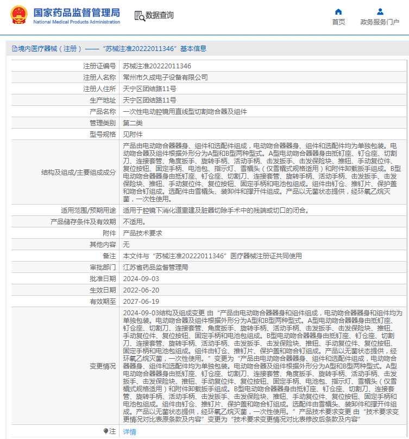409x439 pixels.
Task: Click the 适用范围/预期用途 description text
Action: coord(216,211)
